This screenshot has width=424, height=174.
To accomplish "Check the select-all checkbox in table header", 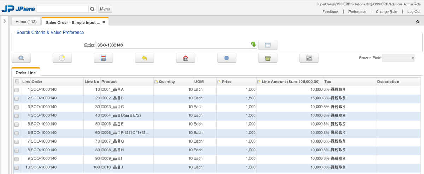I will coord(17,82).
